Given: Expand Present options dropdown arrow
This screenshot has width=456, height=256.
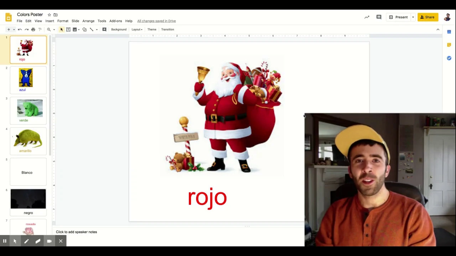Looking at the screenshot, I should click(413, 17).
